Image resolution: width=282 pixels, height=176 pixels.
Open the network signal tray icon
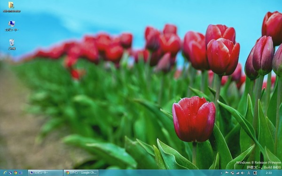click(x=237, y=173)
